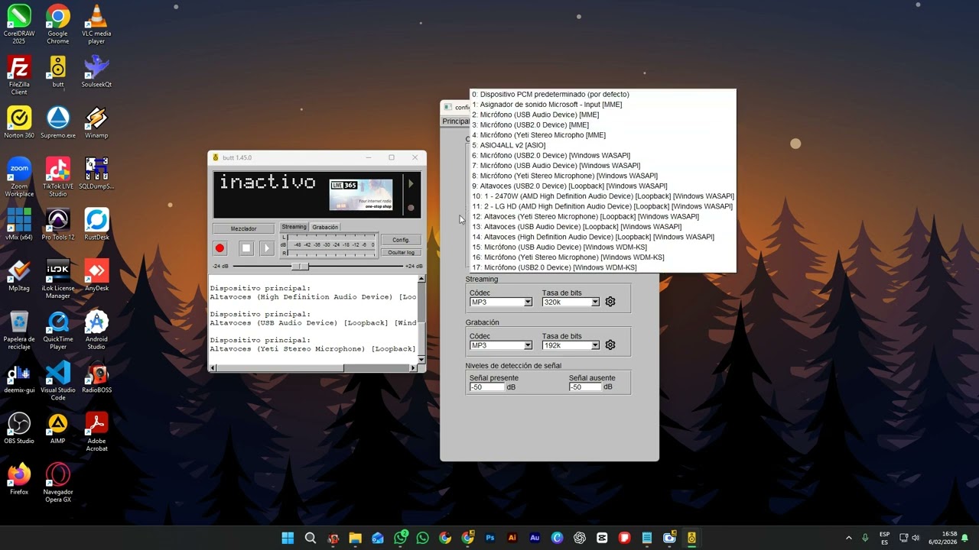
Task: Select 'Micrófono (Yeti Stereo Microphone) [Windows WASAPI]'
Action: [x=603, y=176]
